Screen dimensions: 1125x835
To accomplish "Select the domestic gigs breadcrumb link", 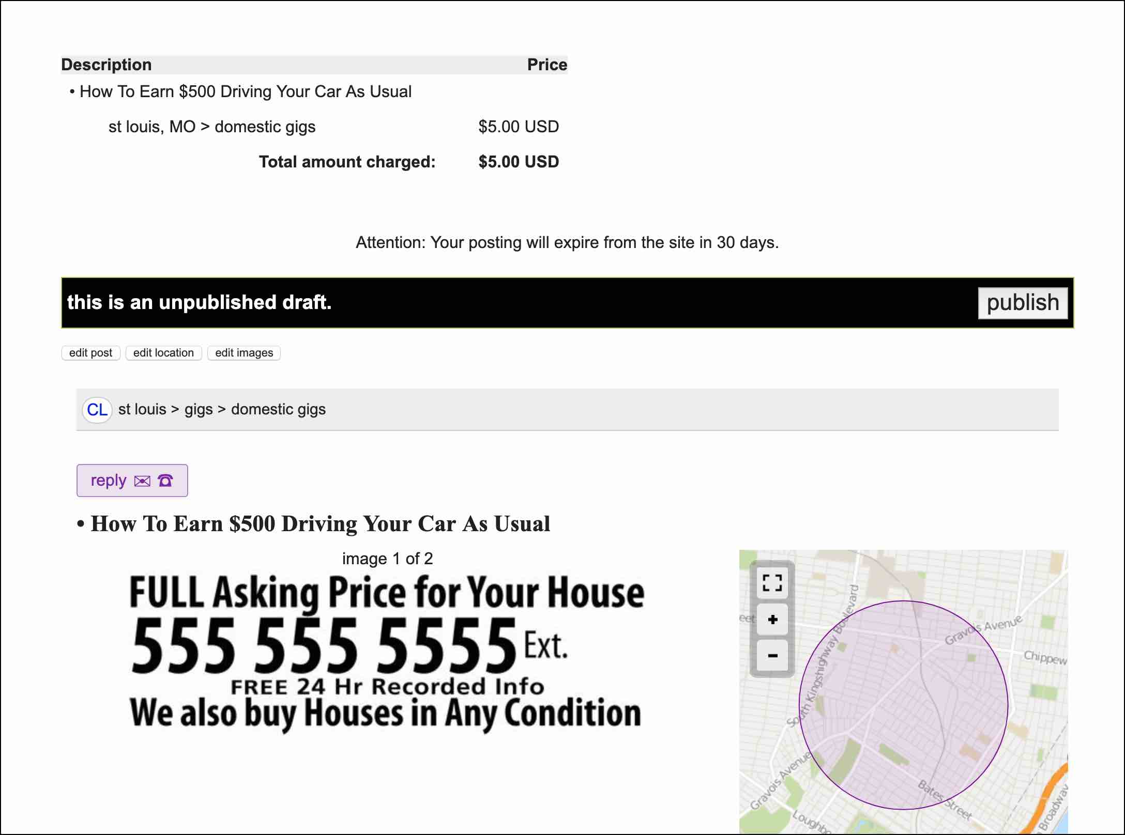I will [278, 409].
